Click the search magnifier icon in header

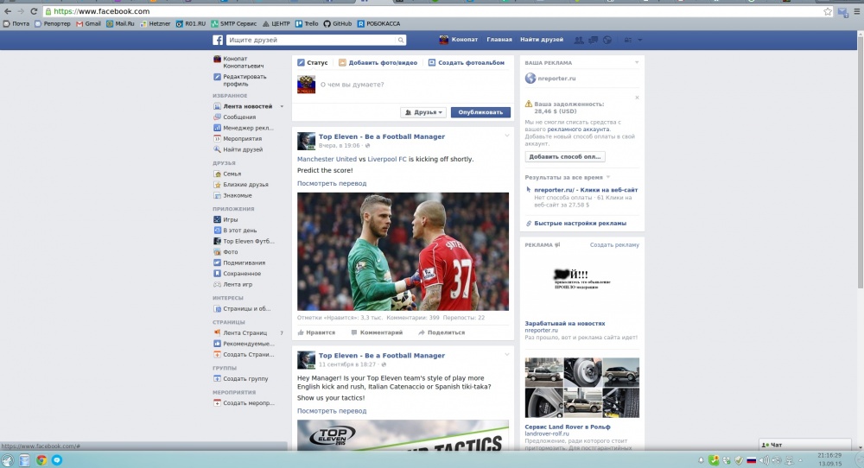coord(401,41)
